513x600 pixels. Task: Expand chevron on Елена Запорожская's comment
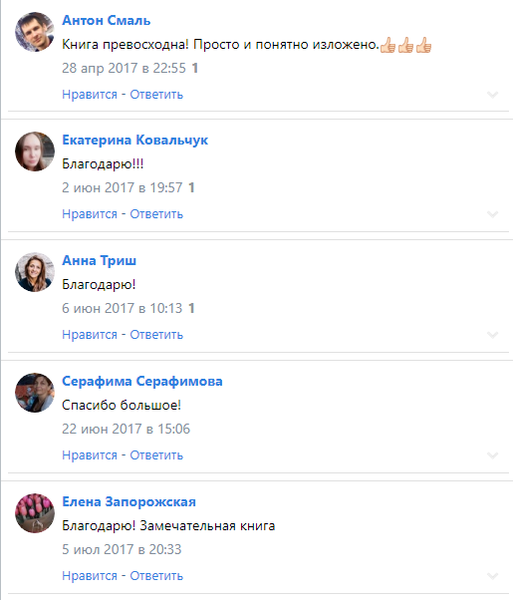492,576
